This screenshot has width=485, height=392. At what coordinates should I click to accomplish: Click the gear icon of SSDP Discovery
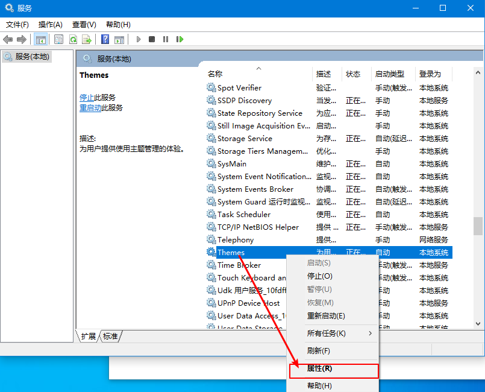211,100
